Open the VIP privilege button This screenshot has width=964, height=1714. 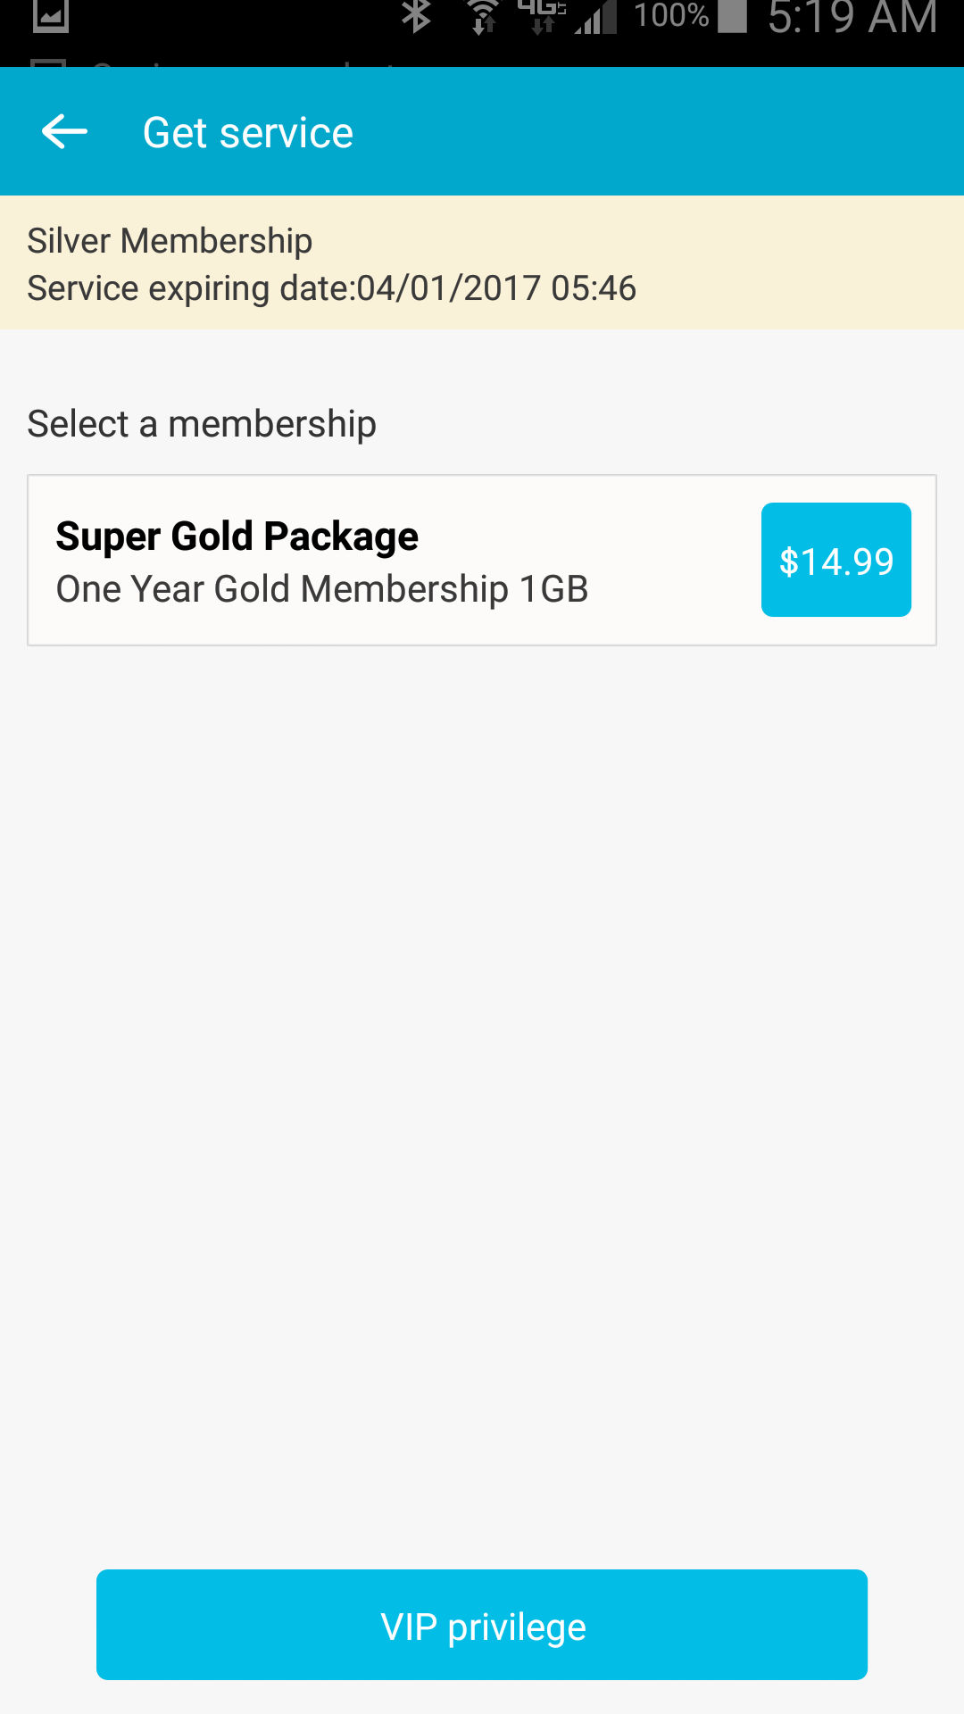pos(482,1625)
